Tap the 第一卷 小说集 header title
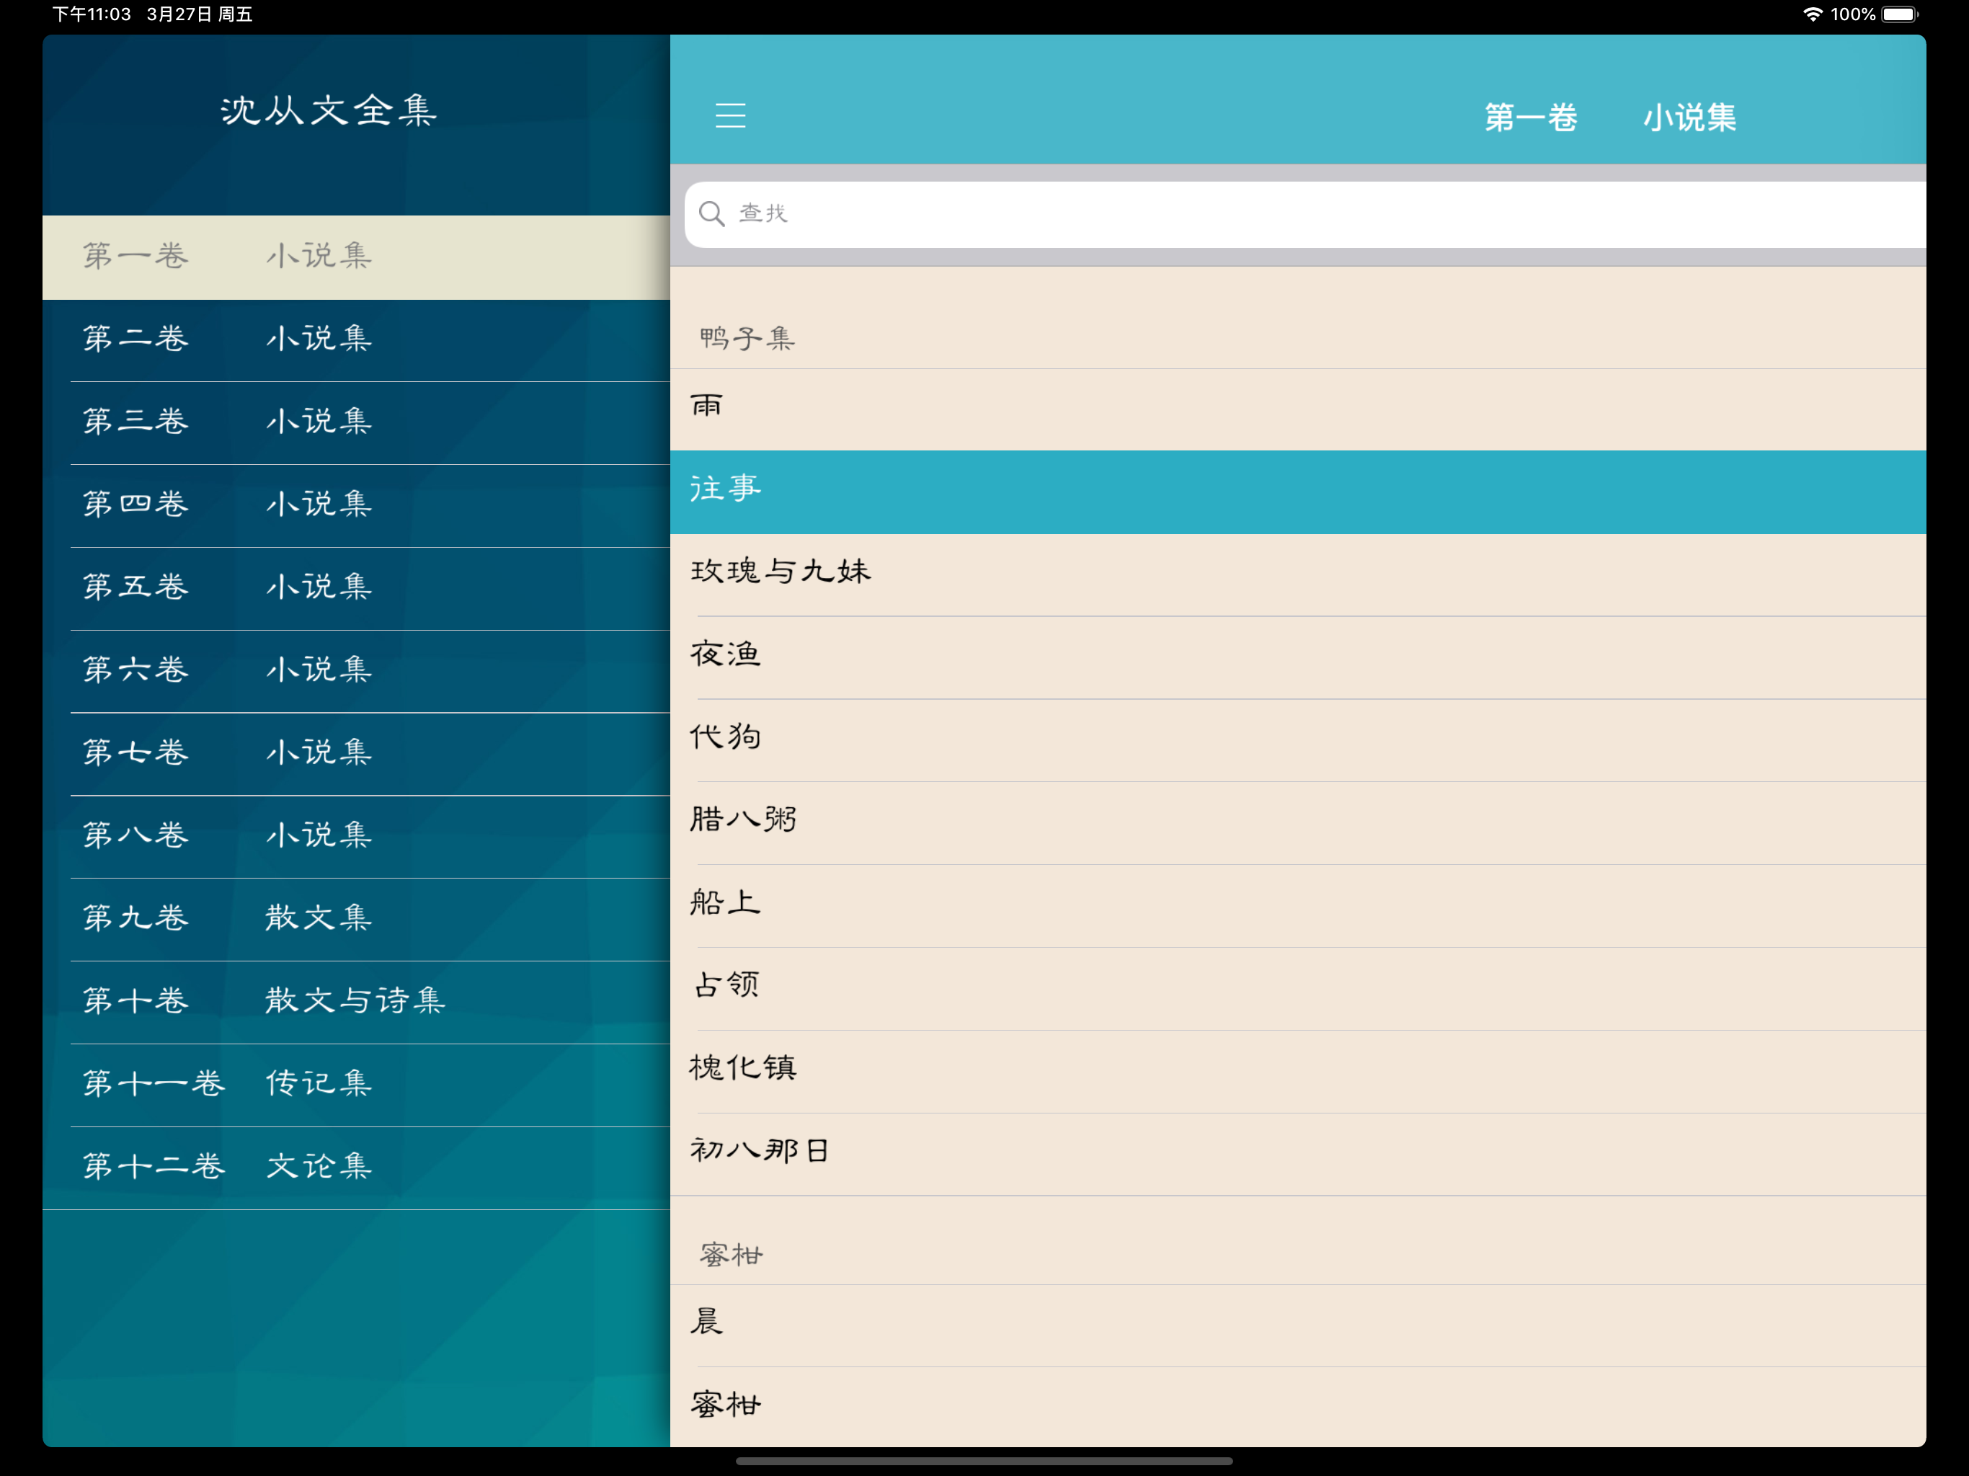Viewport: 1969px width, 1476px height. 1610,117
